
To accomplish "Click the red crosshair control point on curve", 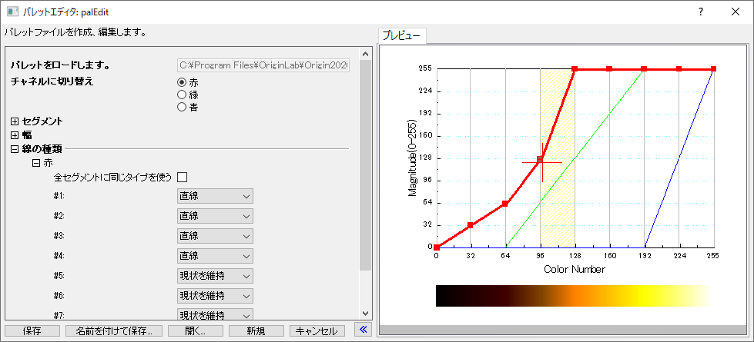I will [x=540, y=160].
